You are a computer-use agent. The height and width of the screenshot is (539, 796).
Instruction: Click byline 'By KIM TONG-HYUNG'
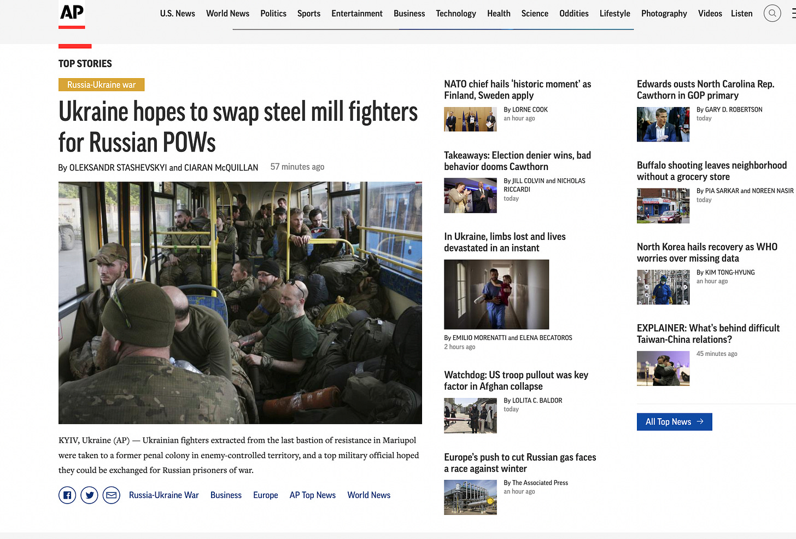click(725, 272)
